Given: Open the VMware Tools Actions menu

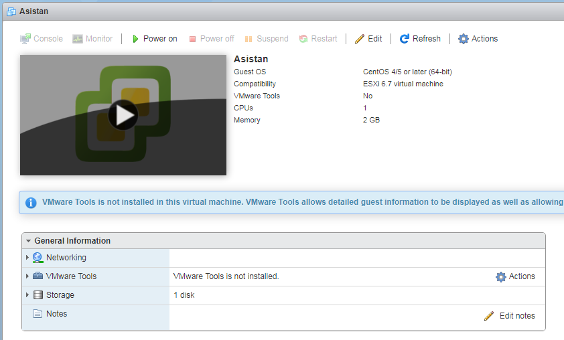Looking at the screenshot, I should (x=515, y=276).
